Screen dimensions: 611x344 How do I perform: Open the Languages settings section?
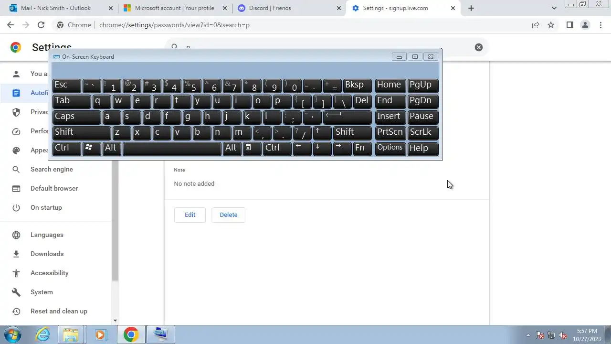(x=47, y=235)
